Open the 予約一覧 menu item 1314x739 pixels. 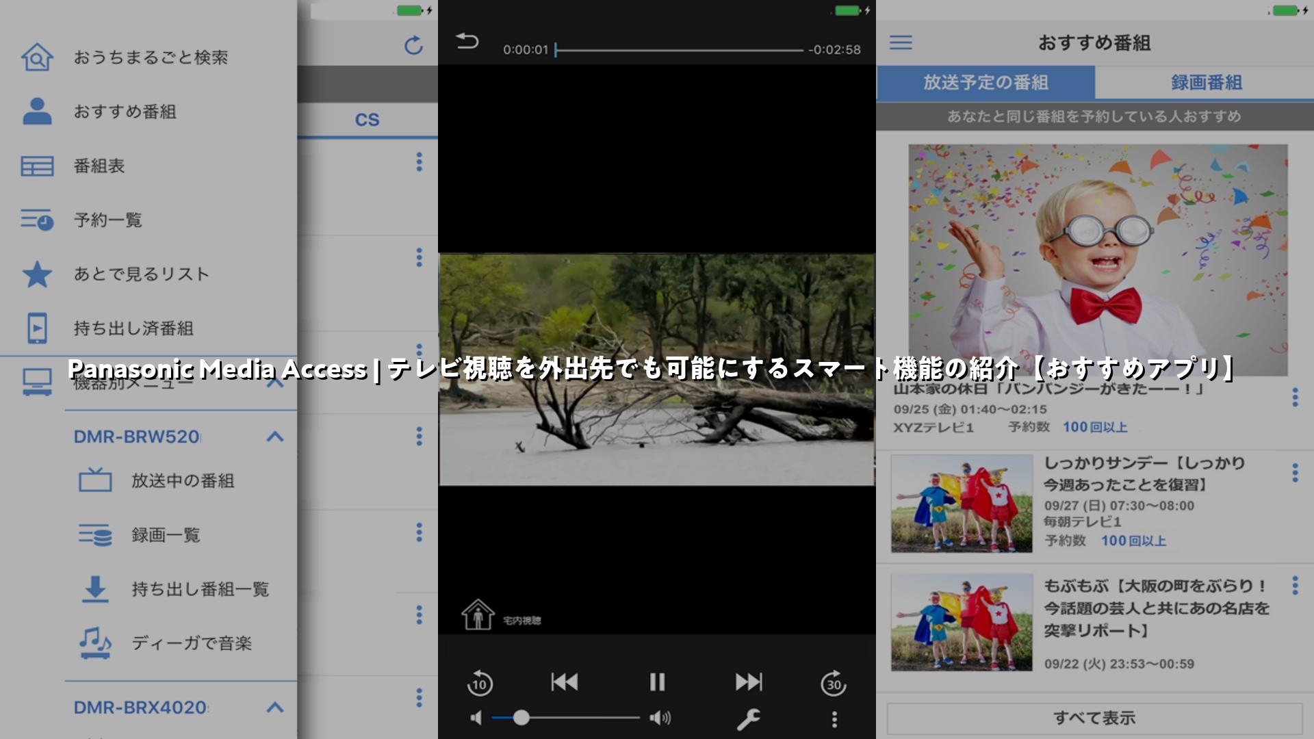tap(108, 220)
